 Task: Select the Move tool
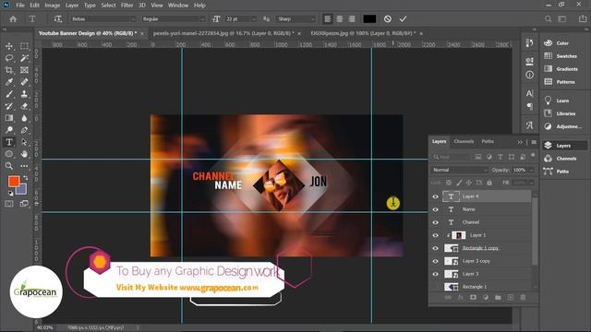point(9,46)
